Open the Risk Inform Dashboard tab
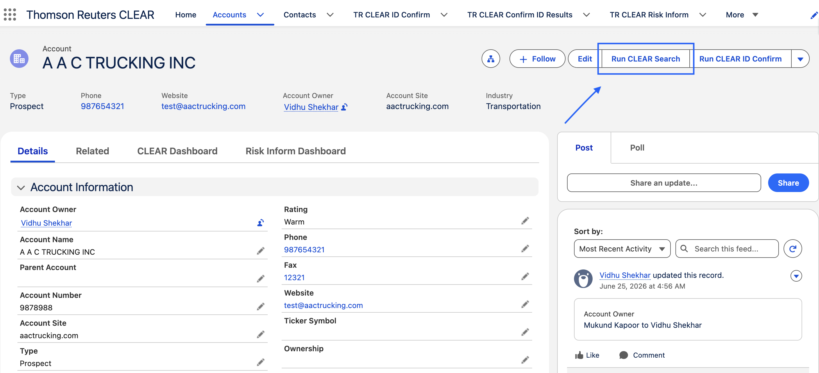819x373 pixels. pos(295,151)
